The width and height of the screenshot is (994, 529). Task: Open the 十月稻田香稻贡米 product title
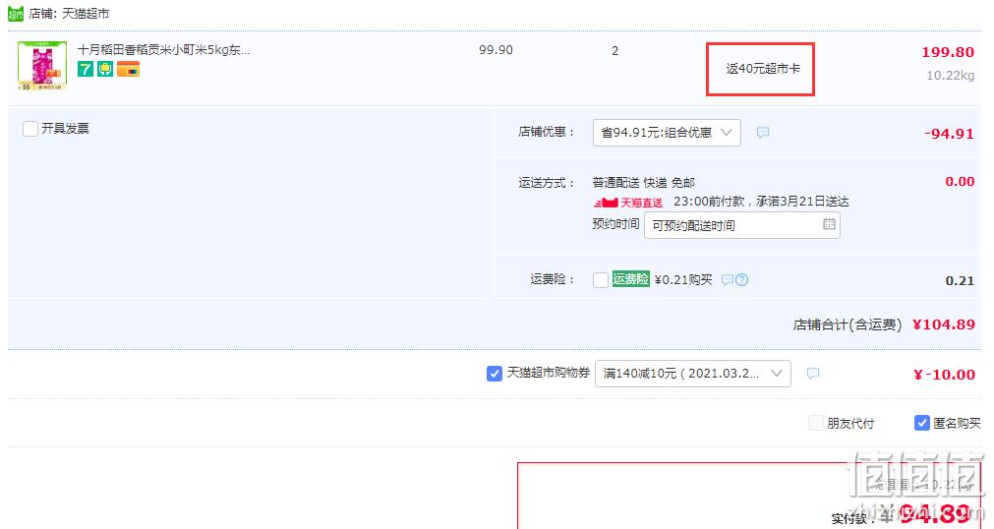(163, 50)
